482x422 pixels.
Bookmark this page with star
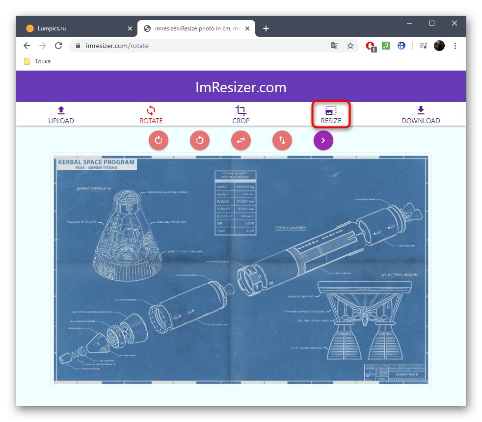350,46
